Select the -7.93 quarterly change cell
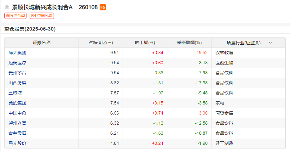This screenshot has height=152, width=290. [202, 73]
